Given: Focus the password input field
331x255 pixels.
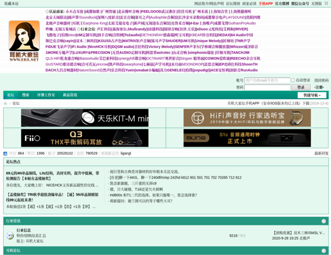Looking at the screenshot, I should 267,87.
